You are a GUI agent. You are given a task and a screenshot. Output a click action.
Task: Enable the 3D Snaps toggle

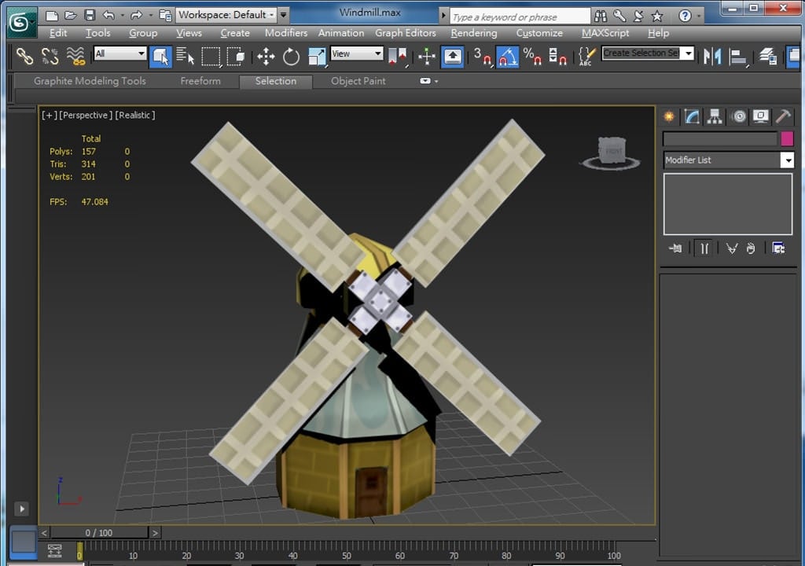pos(481,56)
